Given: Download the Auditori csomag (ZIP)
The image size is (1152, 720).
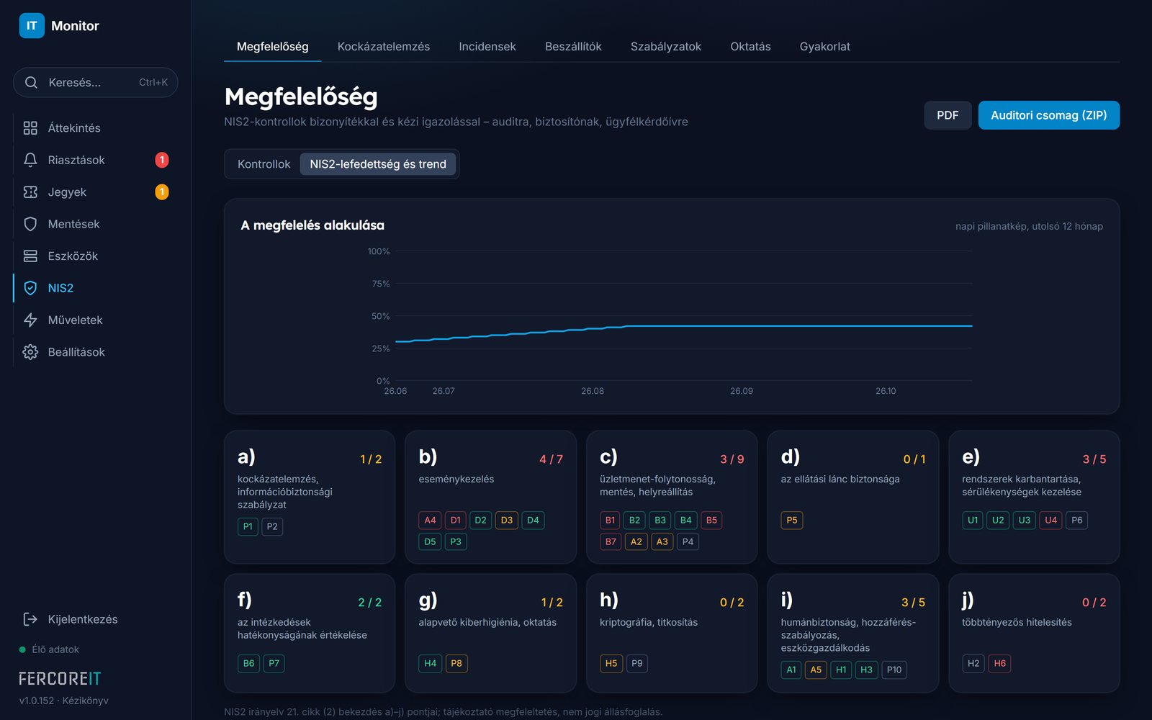Looking at the screenshot, I should point(1048,115).
